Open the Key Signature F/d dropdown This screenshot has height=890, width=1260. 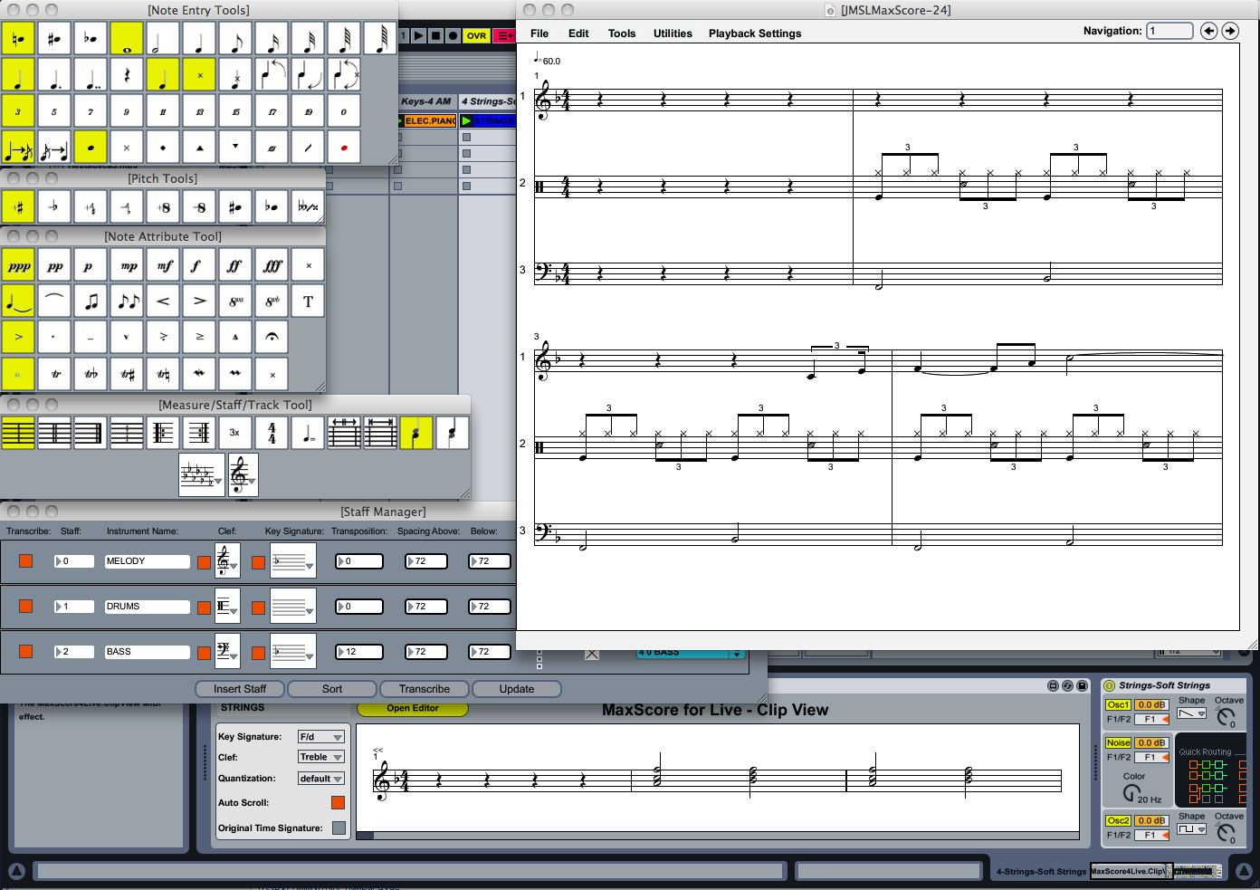[321, 737]
